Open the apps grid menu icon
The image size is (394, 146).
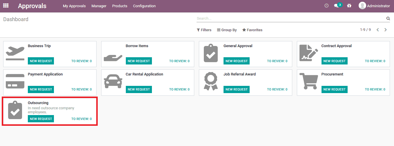point(6,5)
